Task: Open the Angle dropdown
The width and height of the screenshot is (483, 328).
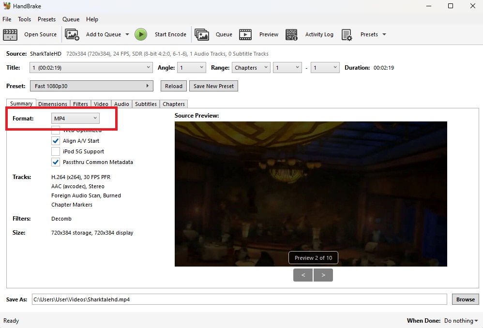Action: 192,67
